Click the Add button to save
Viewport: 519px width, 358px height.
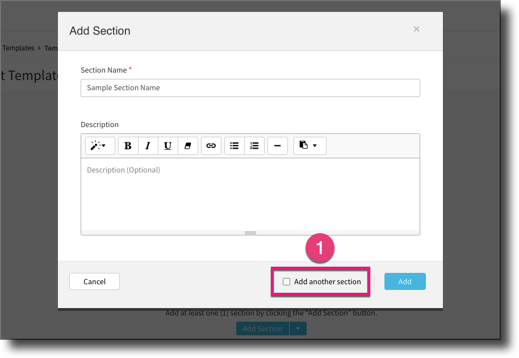(405, 281)
